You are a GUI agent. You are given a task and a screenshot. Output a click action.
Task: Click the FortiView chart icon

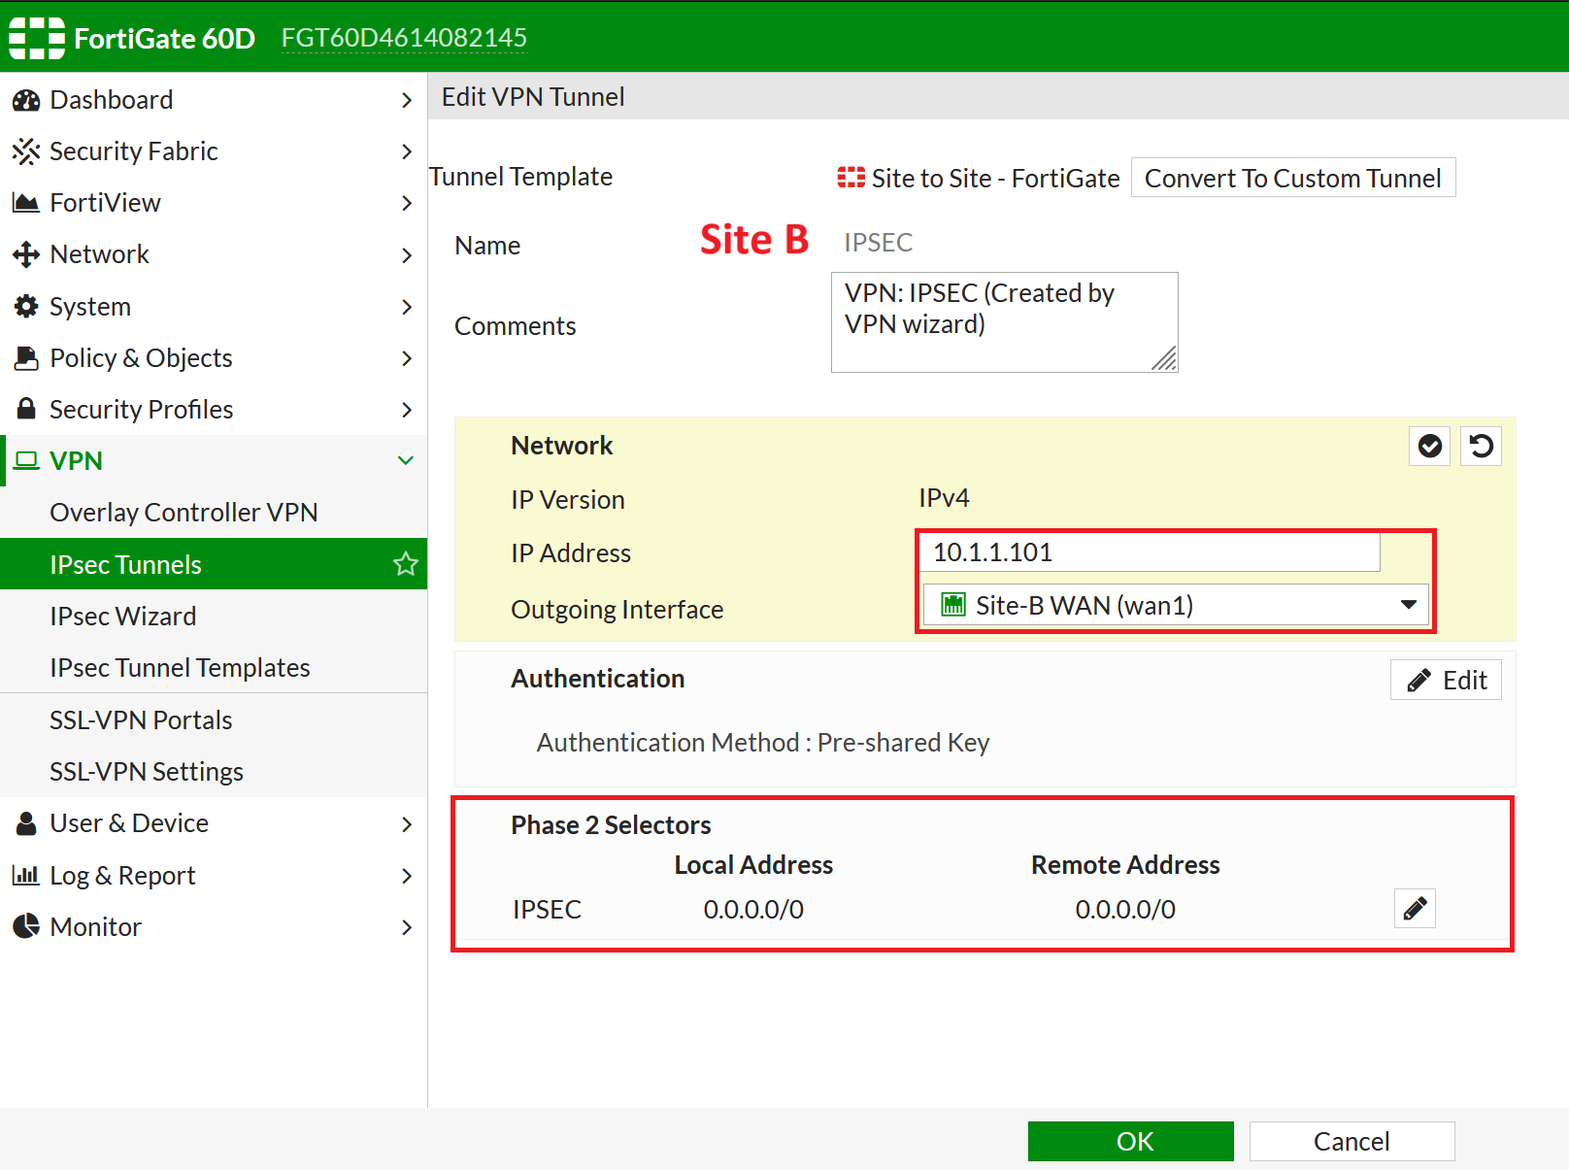[x=26, y=203]
